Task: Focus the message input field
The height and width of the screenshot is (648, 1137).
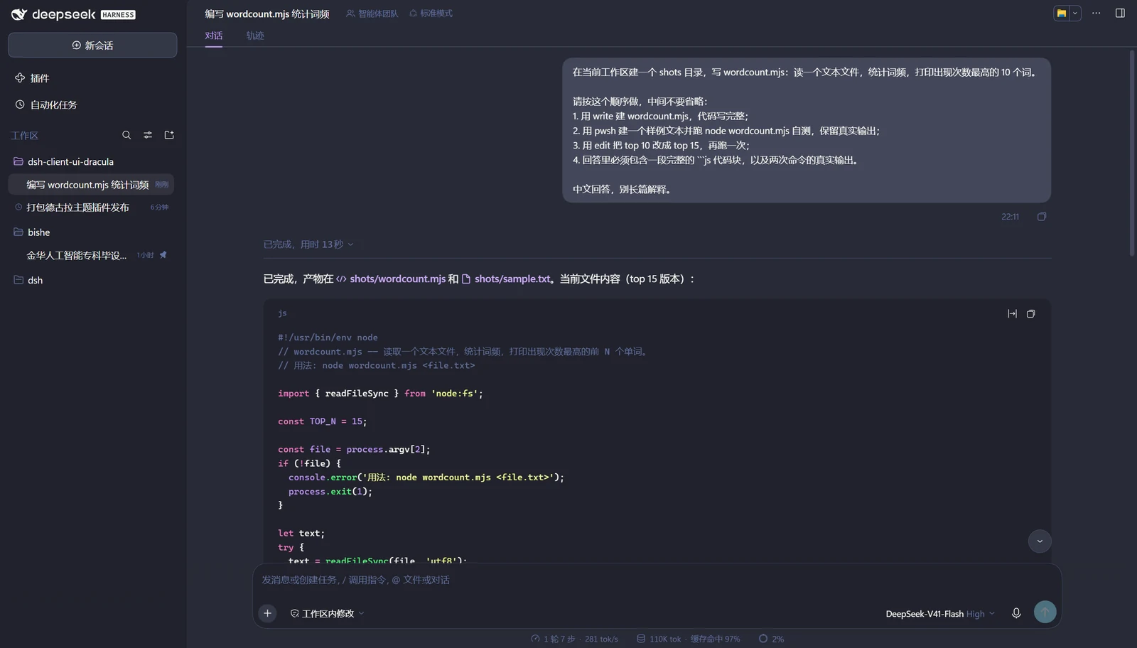Action: click(657, 580)
